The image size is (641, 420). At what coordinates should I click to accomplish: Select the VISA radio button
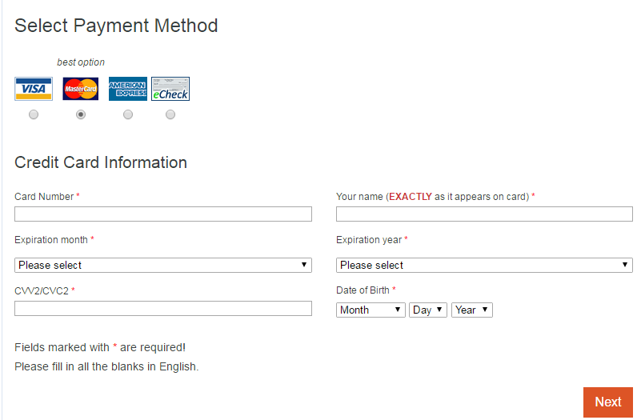tap(34, 114)
